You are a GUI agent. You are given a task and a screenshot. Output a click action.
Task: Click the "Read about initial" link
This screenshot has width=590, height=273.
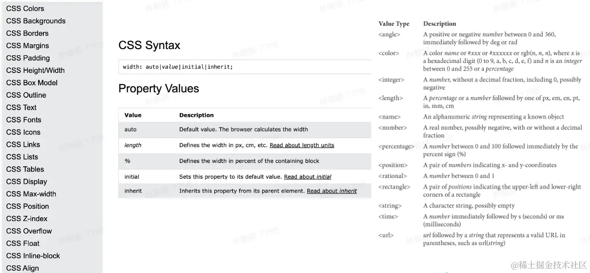point(307,177)
